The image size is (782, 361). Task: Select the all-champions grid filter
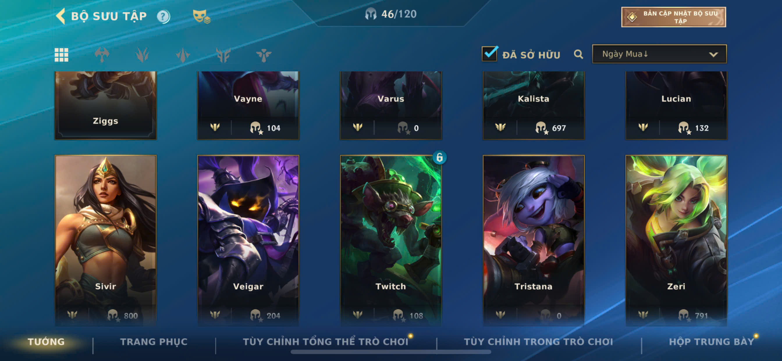coord(61,55)
